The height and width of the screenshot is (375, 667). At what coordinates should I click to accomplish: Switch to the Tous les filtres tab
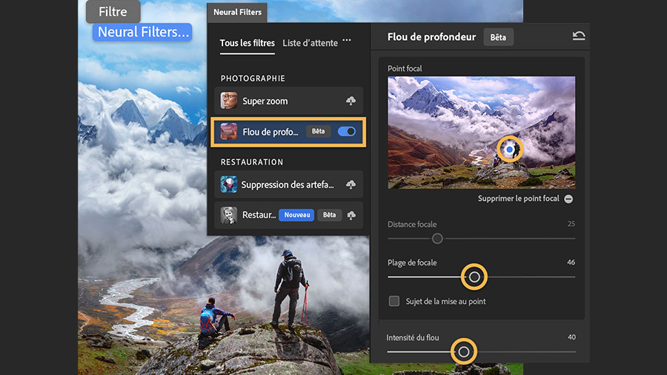247,43
